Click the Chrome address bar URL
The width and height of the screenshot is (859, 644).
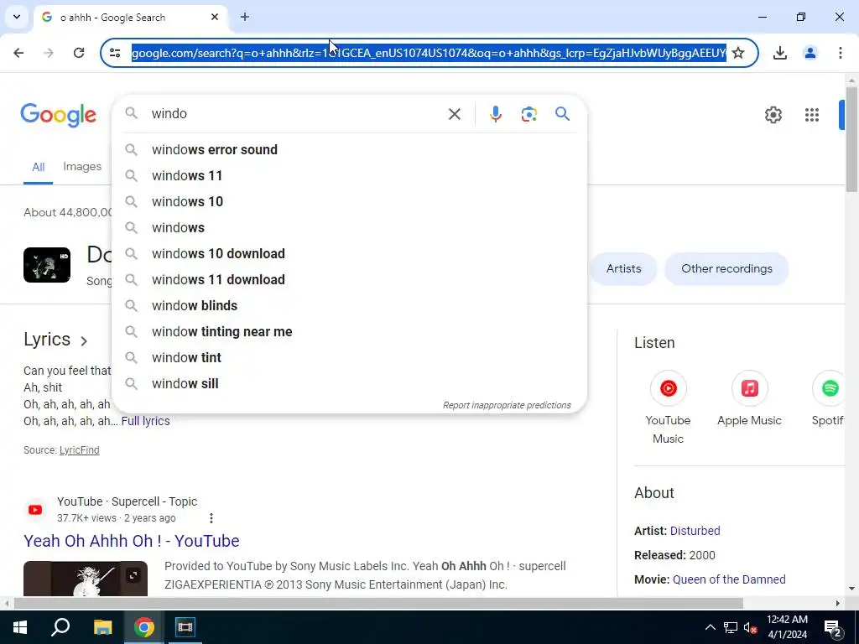[429, 53]
